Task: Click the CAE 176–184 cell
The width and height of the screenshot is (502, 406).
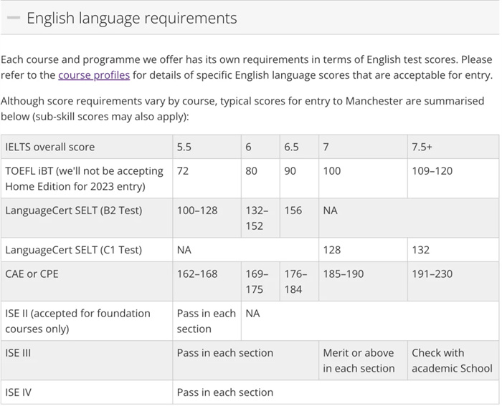Action: (x=299, y=281)
